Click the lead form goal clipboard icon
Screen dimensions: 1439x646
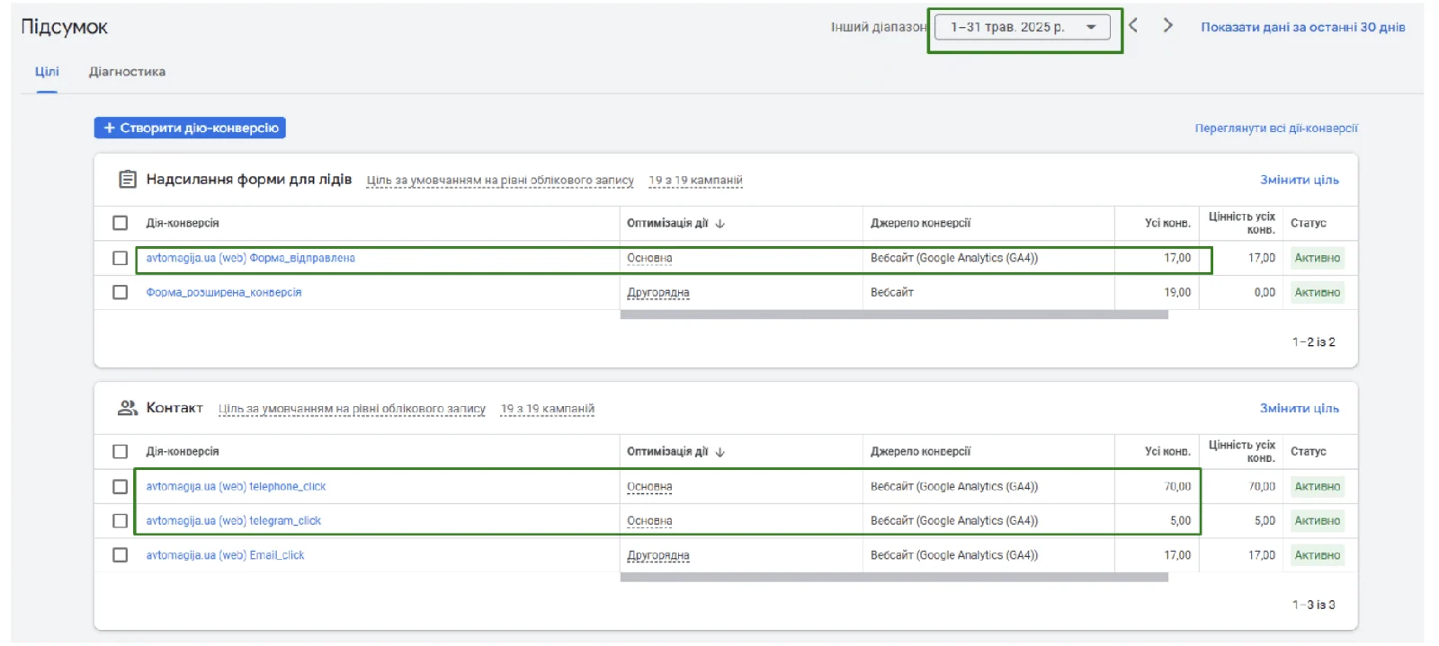pos(128,180)
